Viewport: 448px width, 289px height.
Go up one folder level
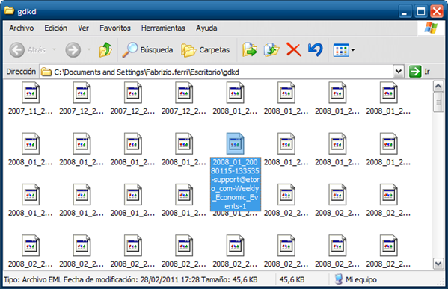105,50
